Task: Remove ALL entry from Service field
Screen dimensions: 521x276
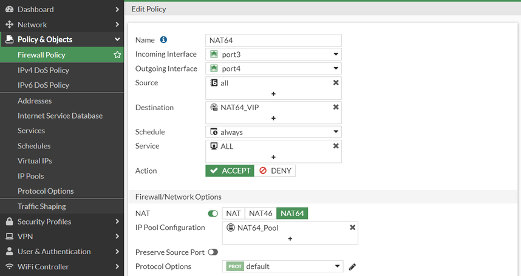Action: (336, 146)
